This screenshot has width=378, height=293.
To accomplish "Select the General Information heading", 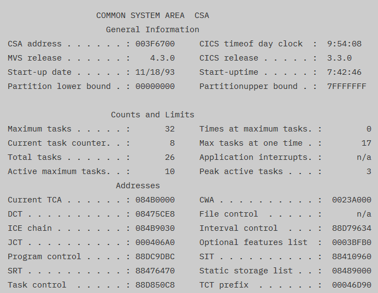I will tap(152, 29).
